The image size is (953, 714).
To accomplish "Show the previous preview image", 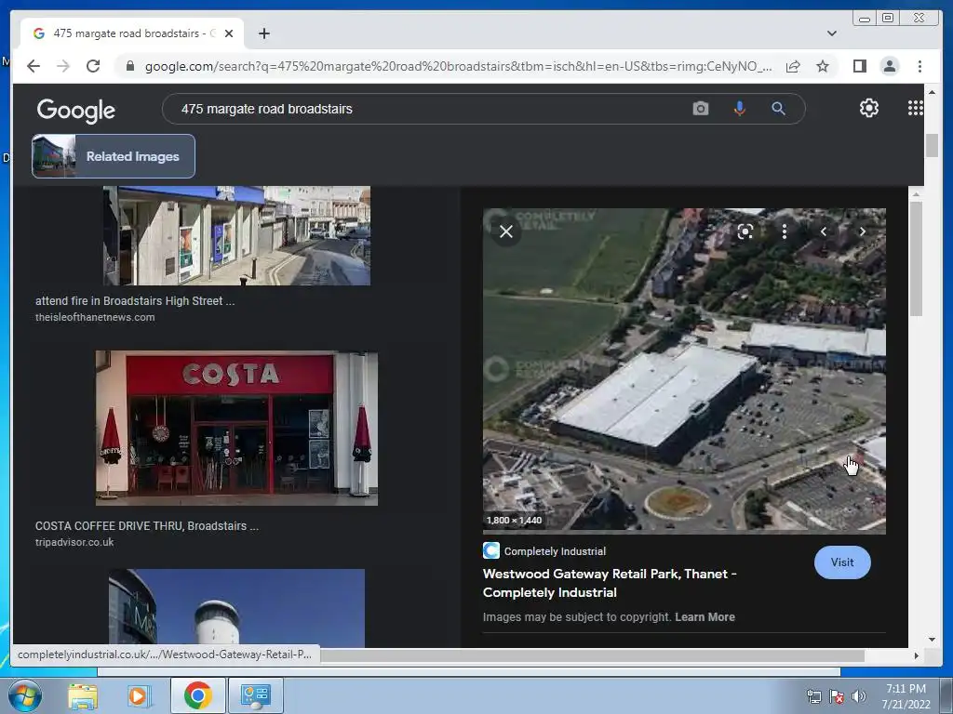I will [823, 231].
